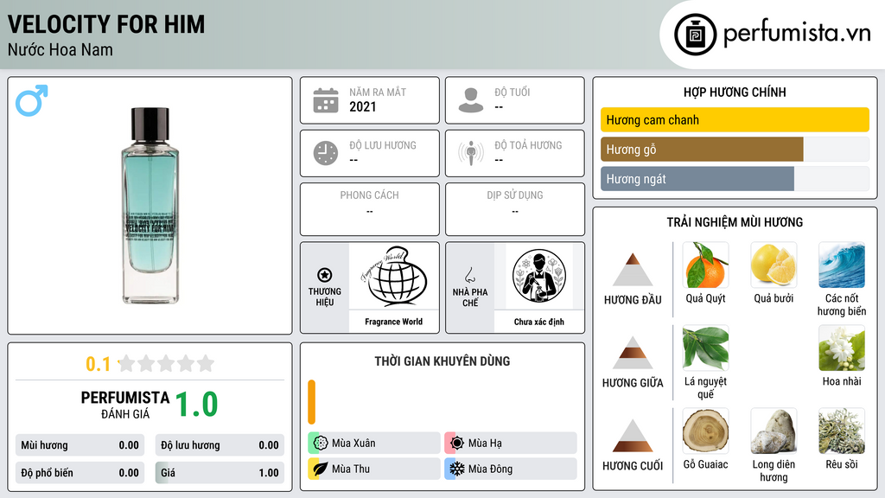Click the Hợp hương chính heading

click(735, 92)
